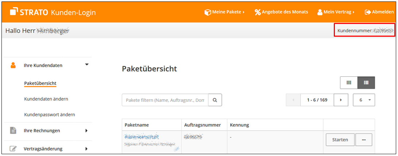Image resolution: width=398 pixels, height=156 pixels.
Task: Click the Starten button
Action: point(340,140)
